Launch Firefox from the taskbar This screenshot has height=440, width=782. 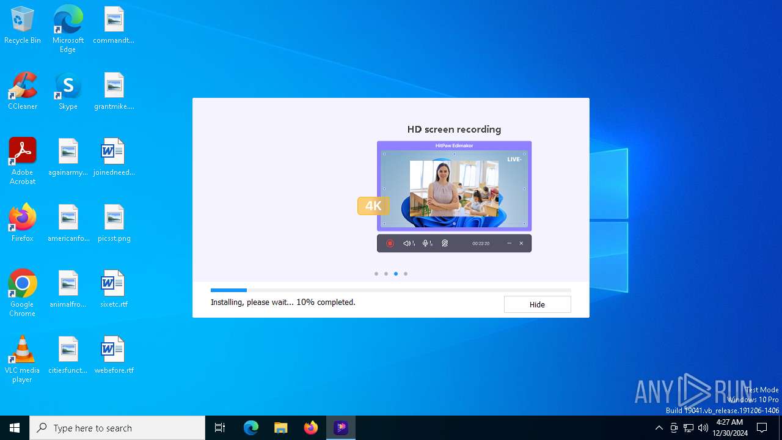(x=311, y=428)
